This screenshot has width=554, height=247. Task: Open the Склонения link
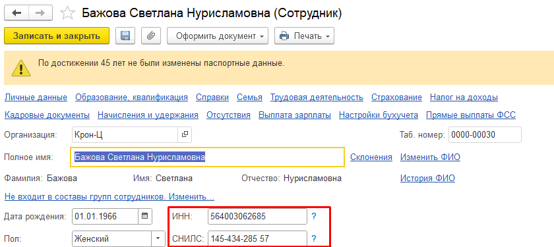371,157
